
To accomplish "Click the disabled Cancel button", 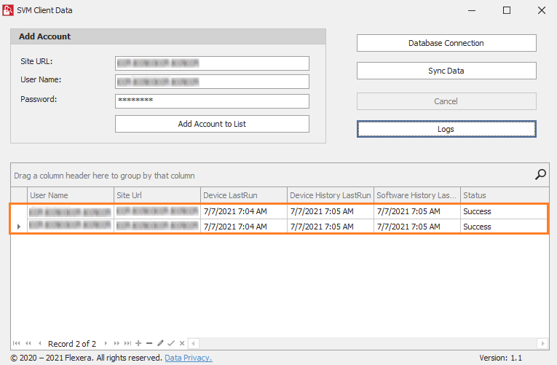I will [446, 101].
